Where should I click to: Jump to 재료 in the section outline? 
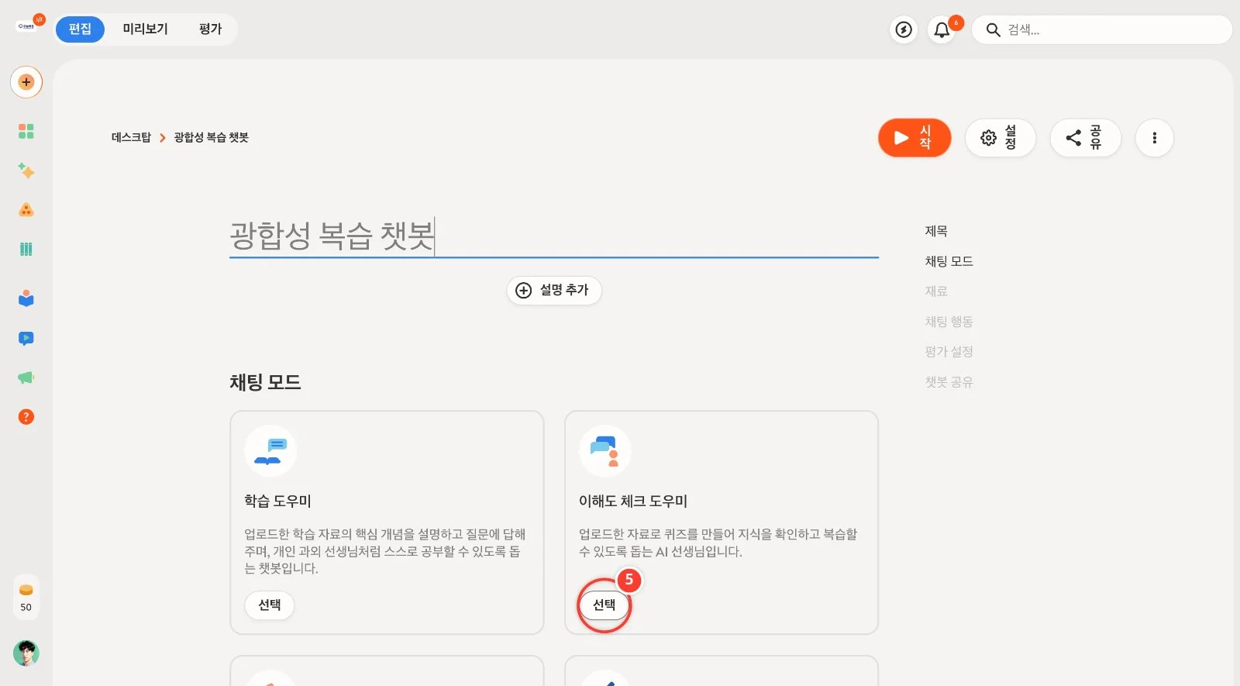click(936, 291)
